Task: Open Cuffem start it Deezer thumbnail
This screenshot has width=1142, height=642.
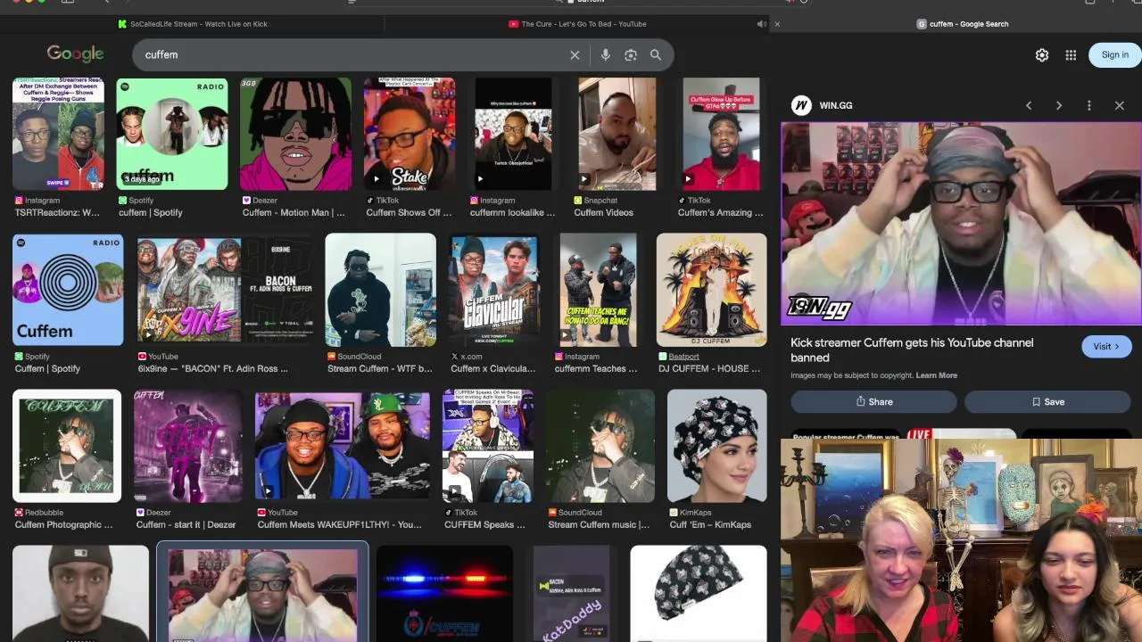Action: pyautogui.click(x=188, y=446)
